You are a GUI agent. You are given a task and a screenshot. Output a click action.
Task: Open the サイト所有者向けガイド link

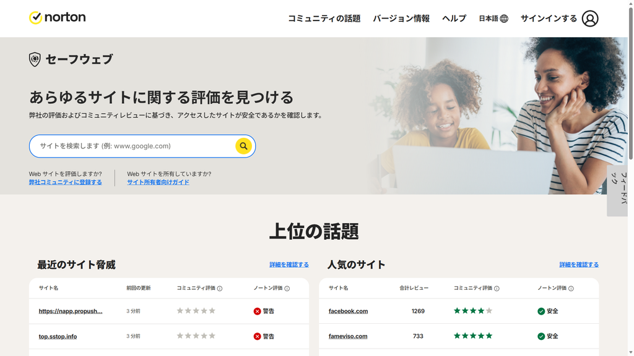(x=158, y=182)
